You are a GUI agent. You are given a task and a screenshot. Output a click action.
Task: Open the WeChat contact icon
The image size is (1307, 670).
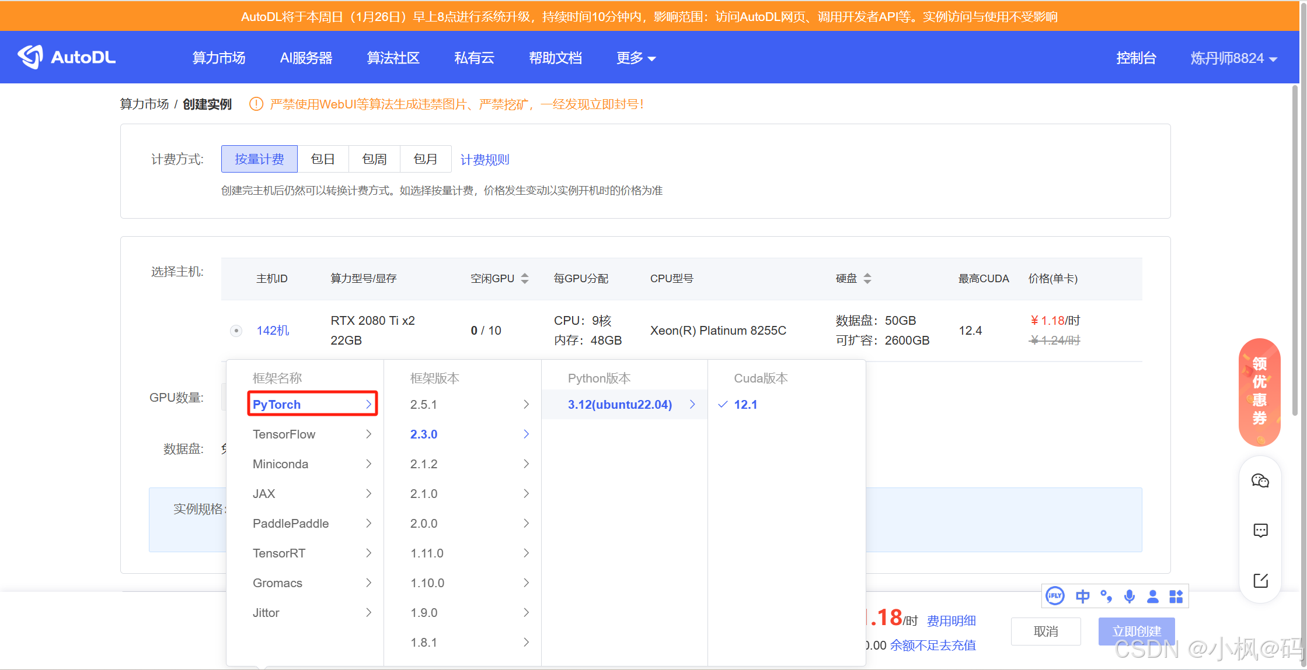pyautogui.click(x=1260, y=481)
